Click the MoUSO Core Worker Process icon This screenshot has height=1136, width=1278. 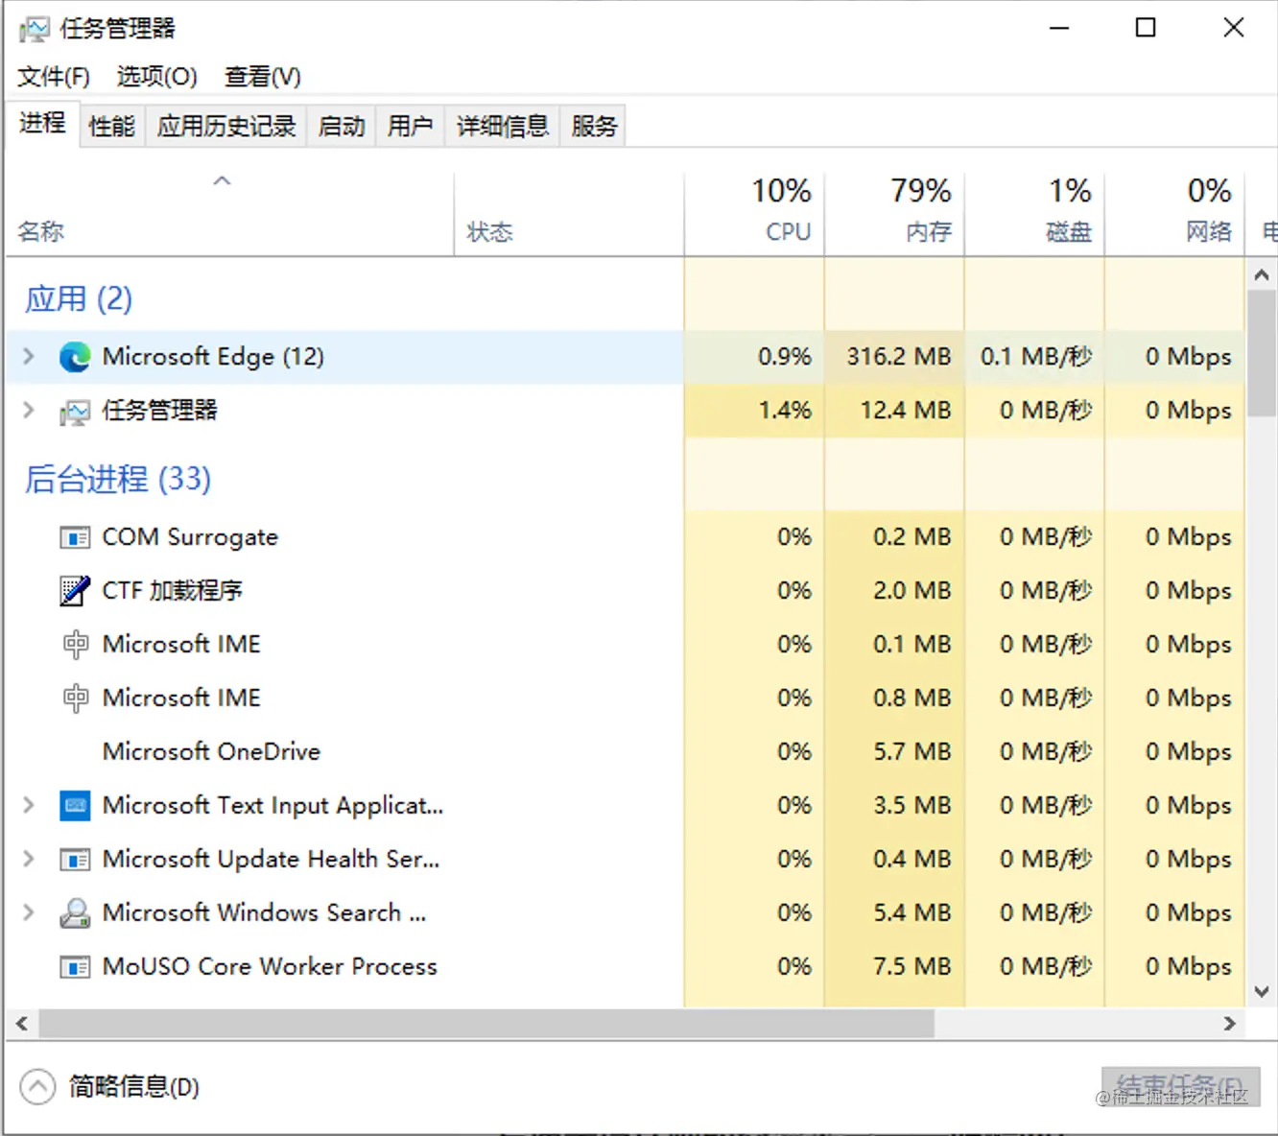click(75, 967)
